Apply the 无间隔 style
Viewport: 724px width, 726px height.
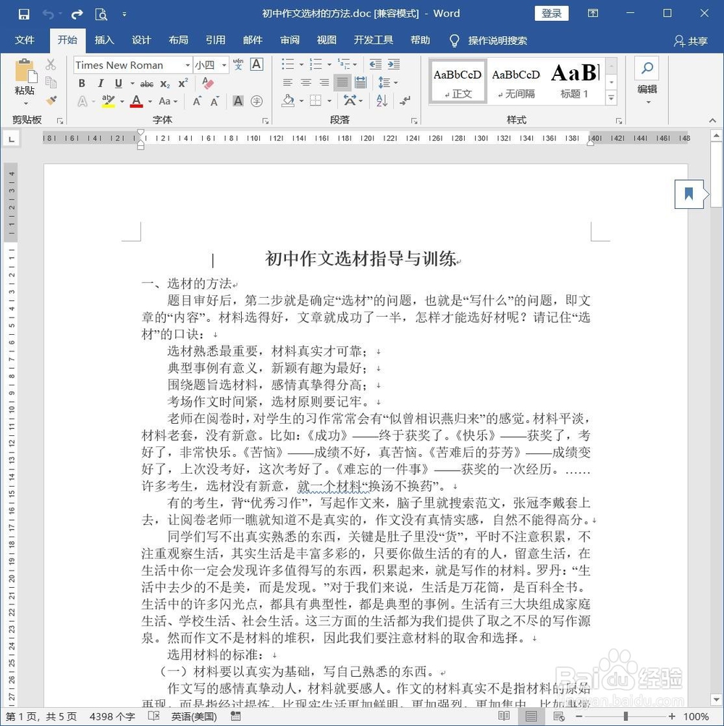[516, 80]
